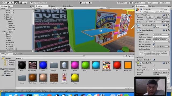Toggle scene lighting

[58, 8]
